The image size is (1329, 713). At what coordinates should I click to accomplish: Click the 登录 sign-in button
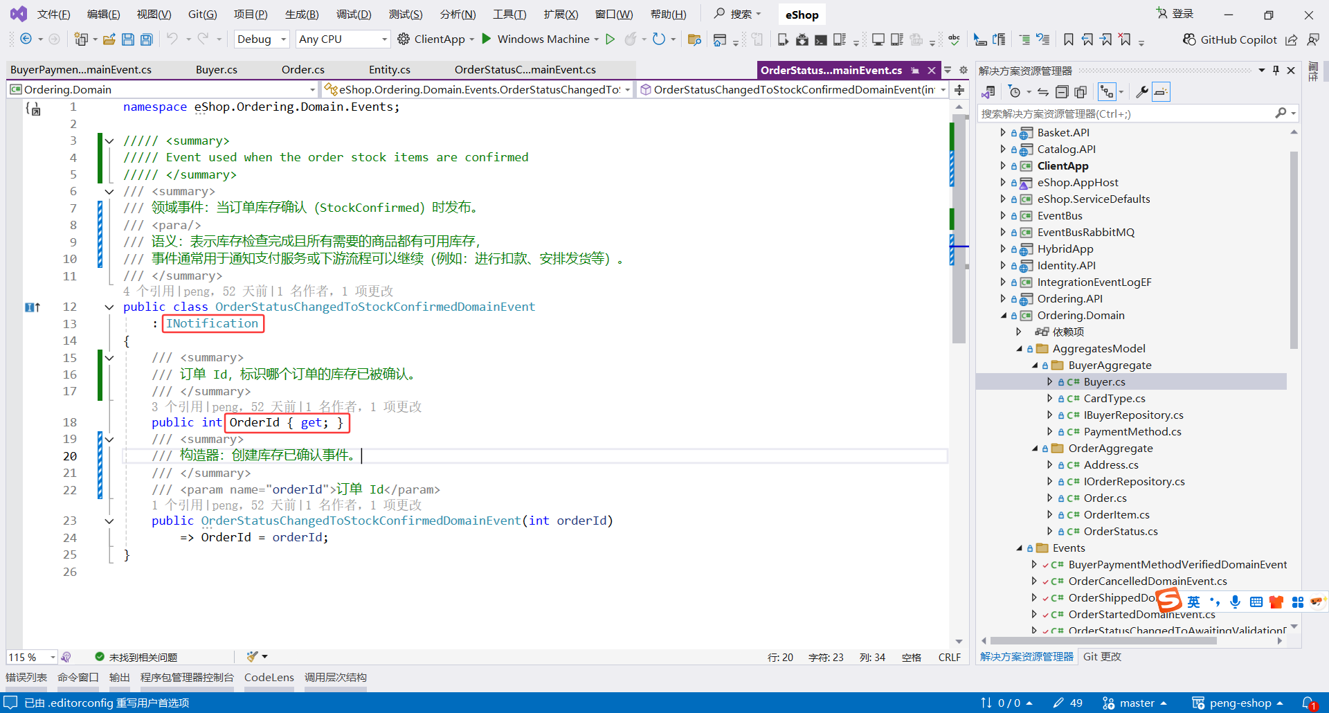tap(1175, 14)
